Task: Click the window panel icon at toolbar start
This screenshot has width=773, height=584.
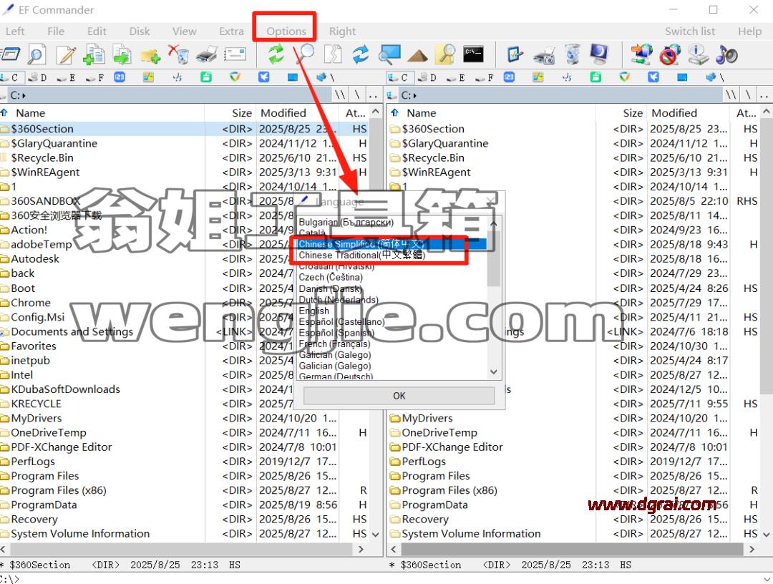Action: 10,54
